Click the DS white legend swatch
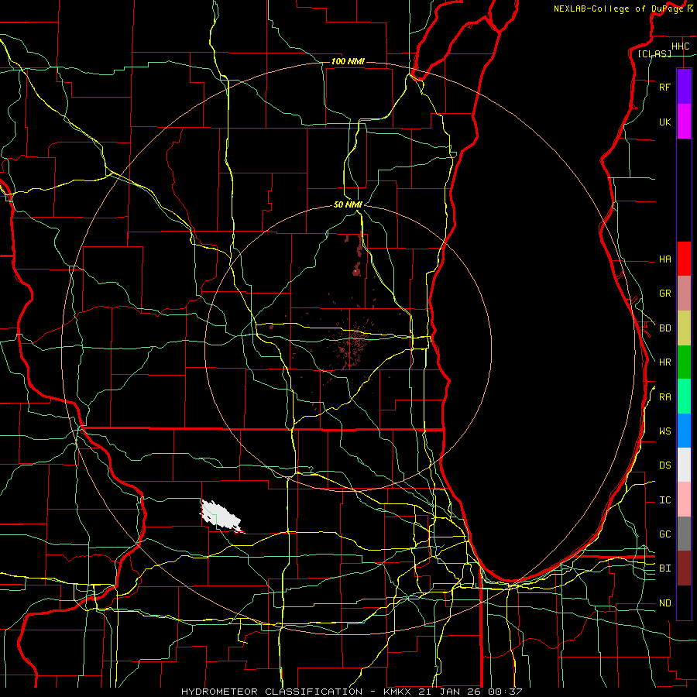The image size is (697, 697). coord(684,465)
